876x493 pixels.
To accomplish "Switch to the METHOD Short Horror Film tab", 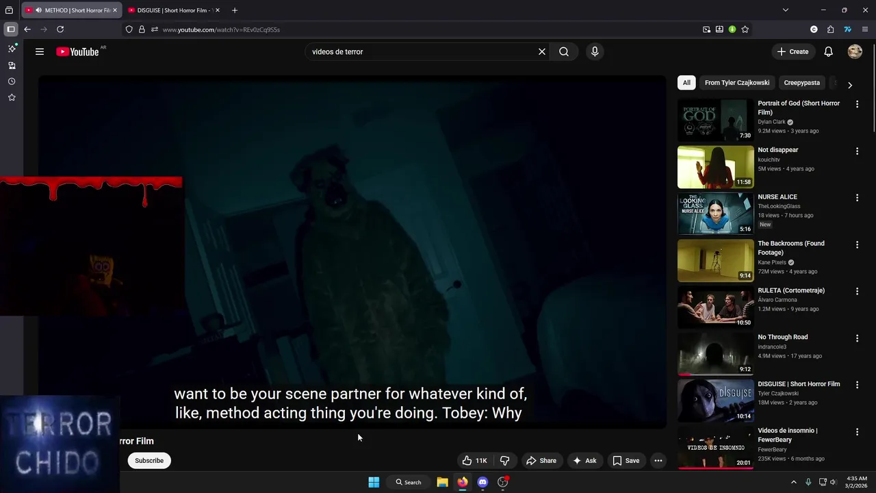I will click(x=71, y=10).
